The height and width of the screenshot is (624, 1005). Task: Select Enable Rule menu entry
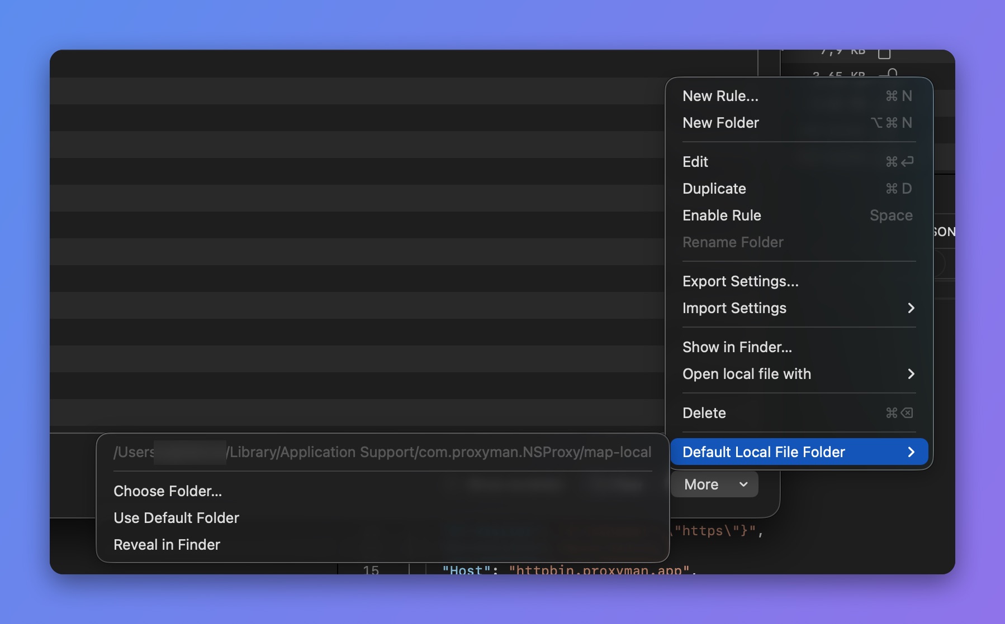[x=799, y=215]
